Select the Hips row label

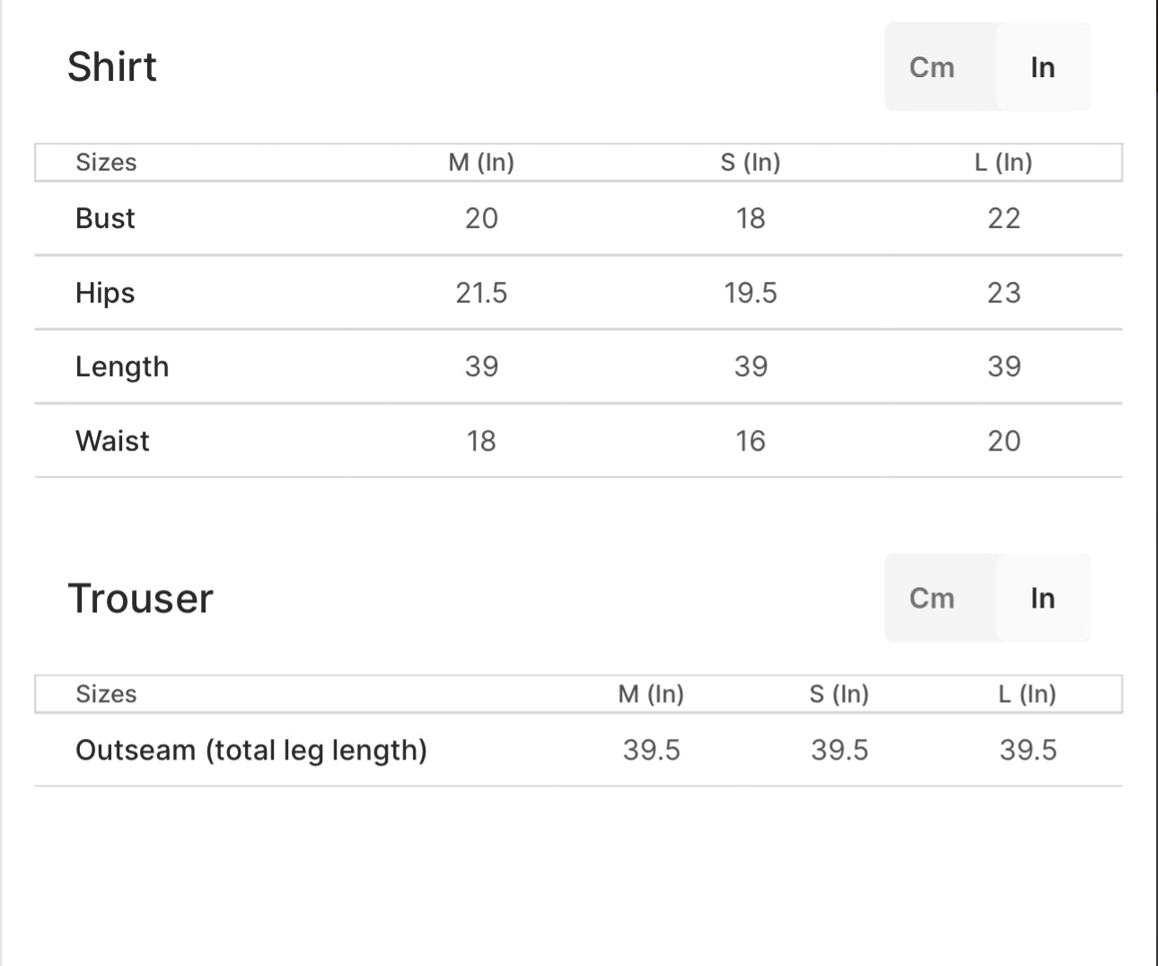tap(105, 293)
